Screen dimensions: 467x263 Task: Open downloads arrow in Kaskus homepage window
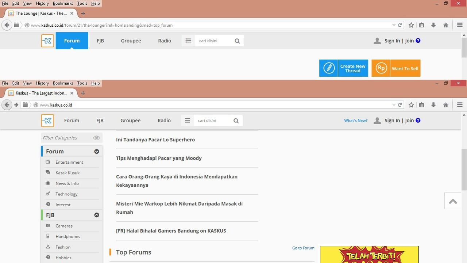pyautogui.click(x=433, y=105)
